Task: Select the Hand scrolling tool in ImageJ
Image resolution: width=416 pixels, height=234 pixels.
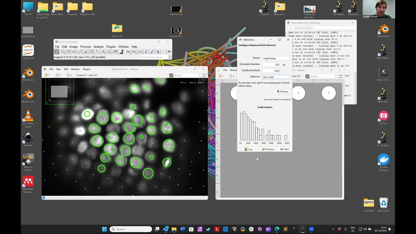Action: (x=115, y=52)
